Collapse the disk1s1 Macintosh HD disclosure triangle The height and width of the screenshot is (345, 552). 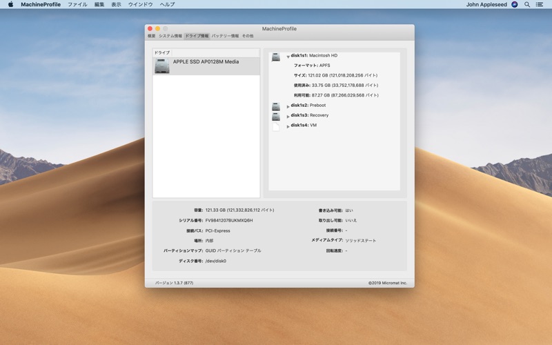pos(288,57)
